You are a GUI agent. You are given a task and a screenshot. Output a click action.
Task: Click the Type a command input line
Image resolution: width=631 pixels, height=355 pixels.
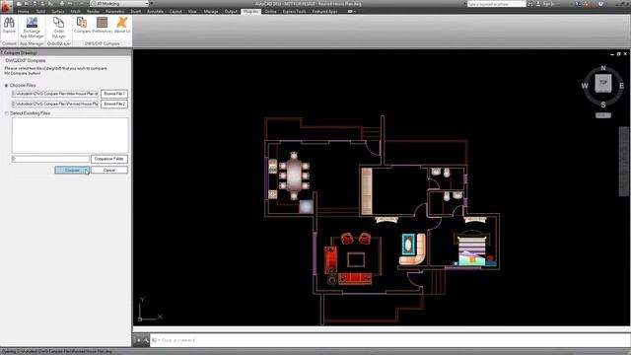[388, 340]
